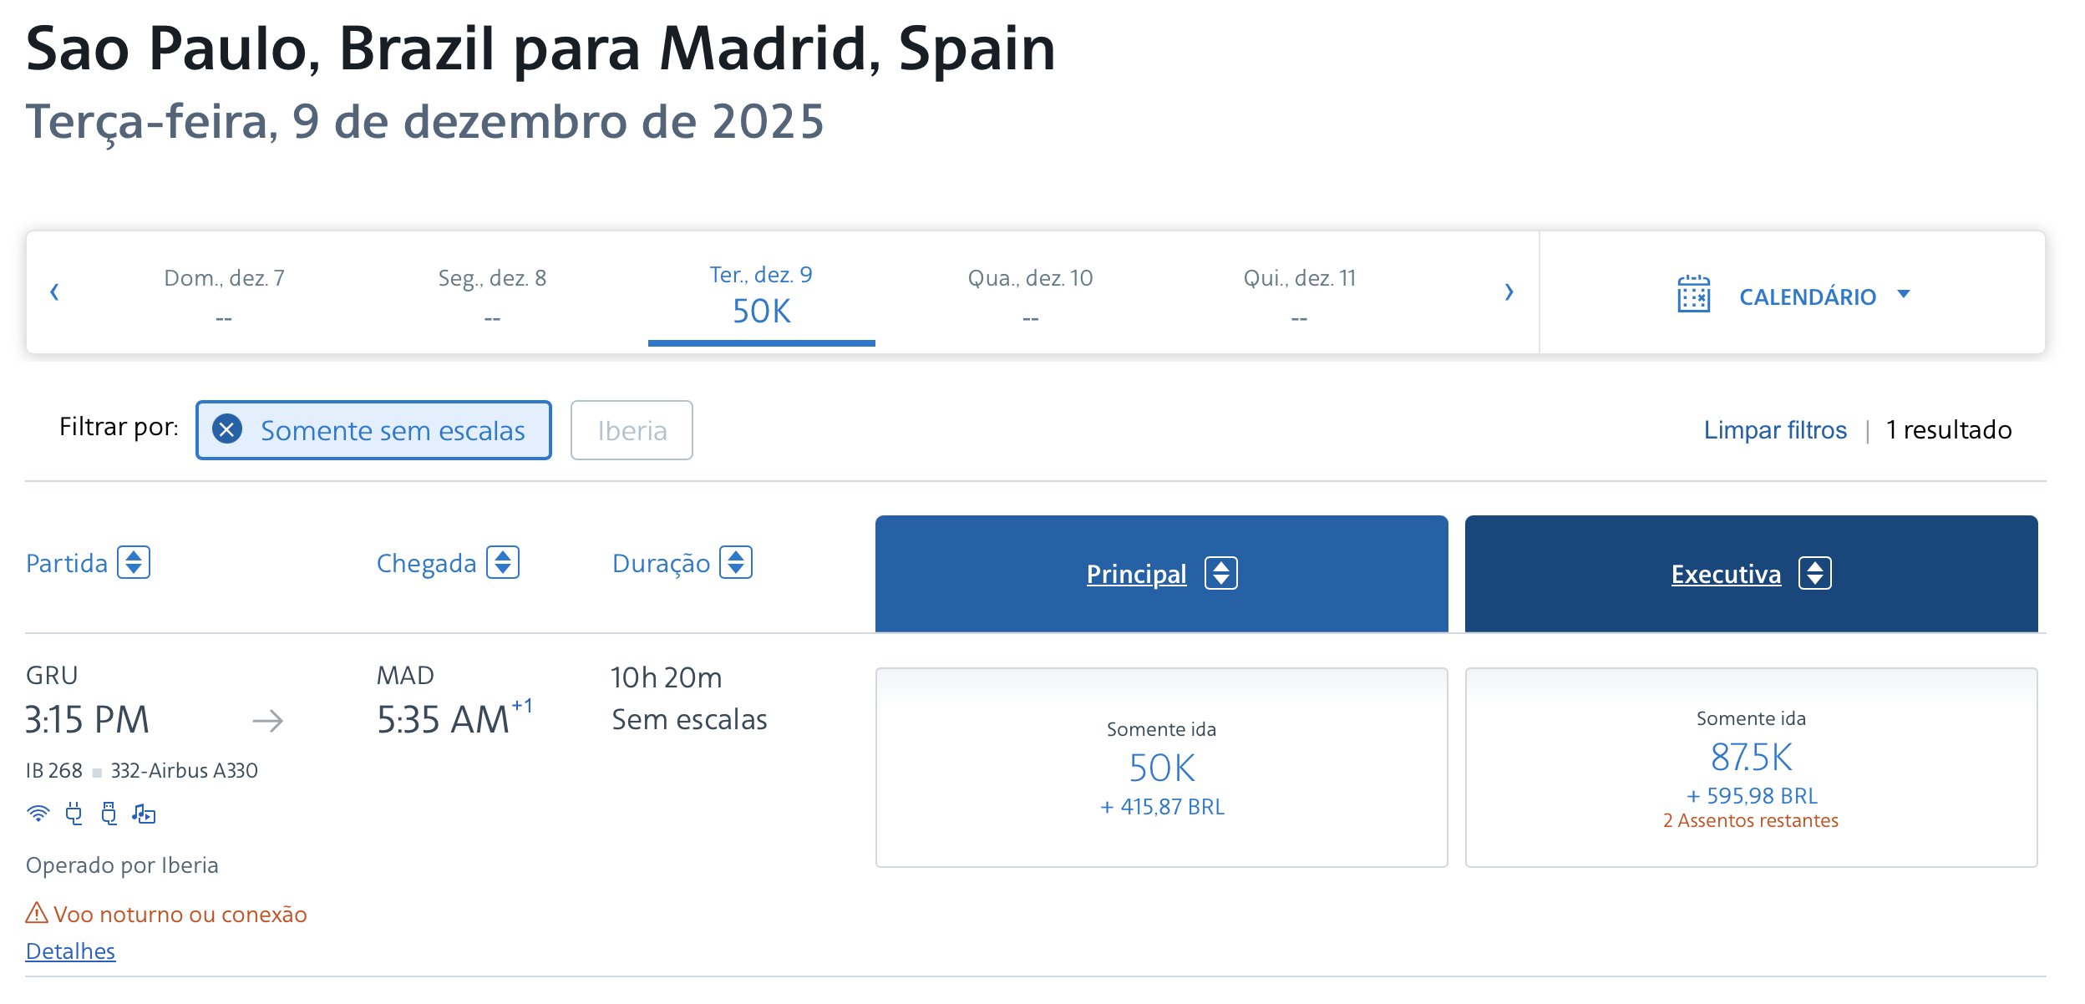Sort flights by Chegada arrow icon
Image resolution: width=2085 pixels, height=1004 pixels.
click(x=503, y=562)
